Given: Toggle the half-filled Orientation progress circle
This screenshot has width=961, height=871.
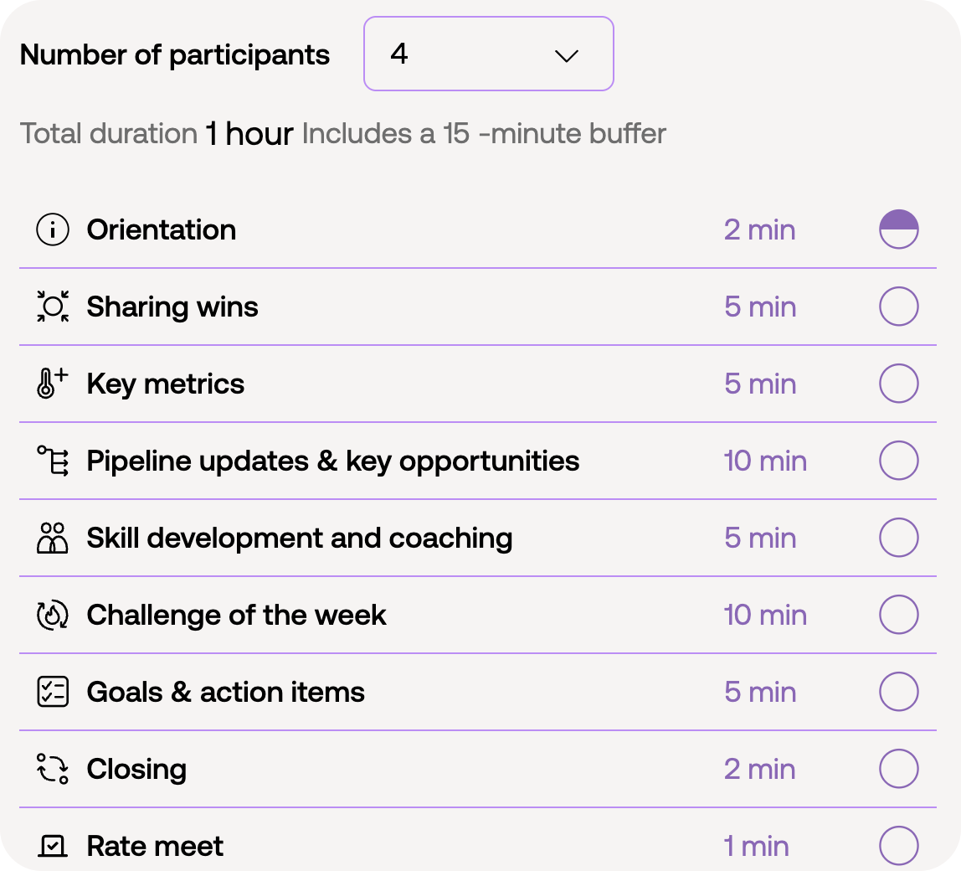Looking at the screenshot, I should pyautogui.click(x=898, y=229).
